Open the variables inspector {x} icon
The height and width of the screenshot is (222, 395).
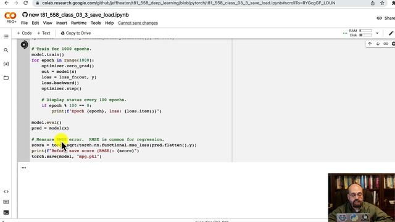pos(6,64)
